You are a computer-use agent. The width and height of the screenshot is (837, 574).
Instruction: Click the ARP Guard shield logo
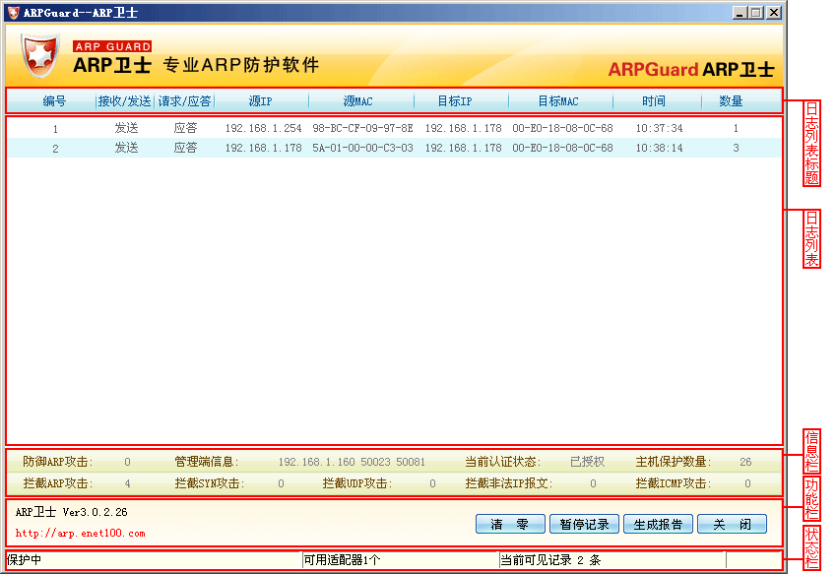click(40, 55)
